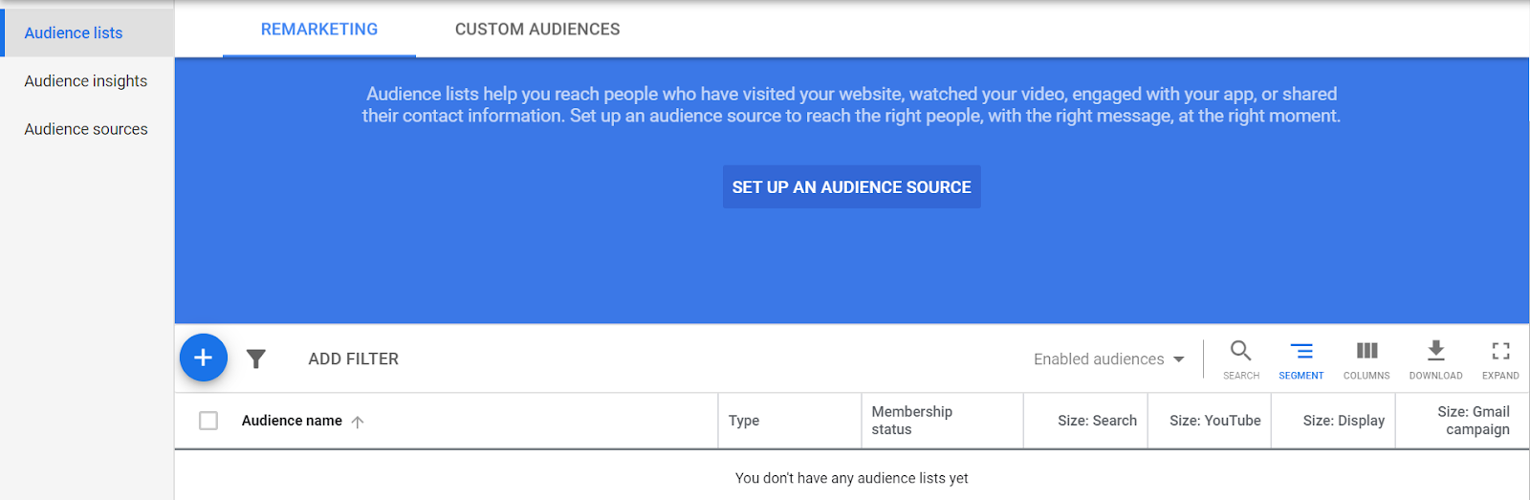Click sort arrow beside Audience name

pyautogui.click(x=358, y=422)
